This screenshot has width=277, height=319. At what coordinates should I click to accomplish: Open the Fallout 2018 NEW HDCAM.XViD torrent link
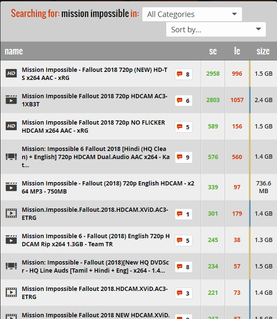pyautogui.click(x=95, y=315)
